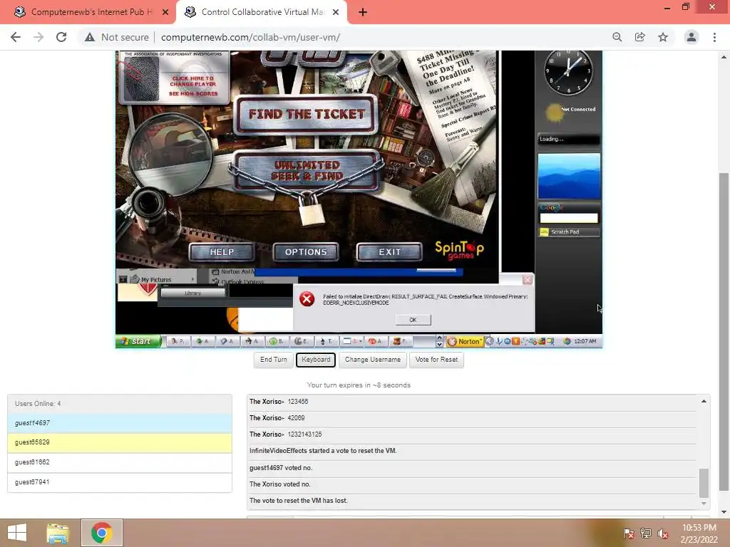
Task: Open the game HELP button
Action: (222, 251)
